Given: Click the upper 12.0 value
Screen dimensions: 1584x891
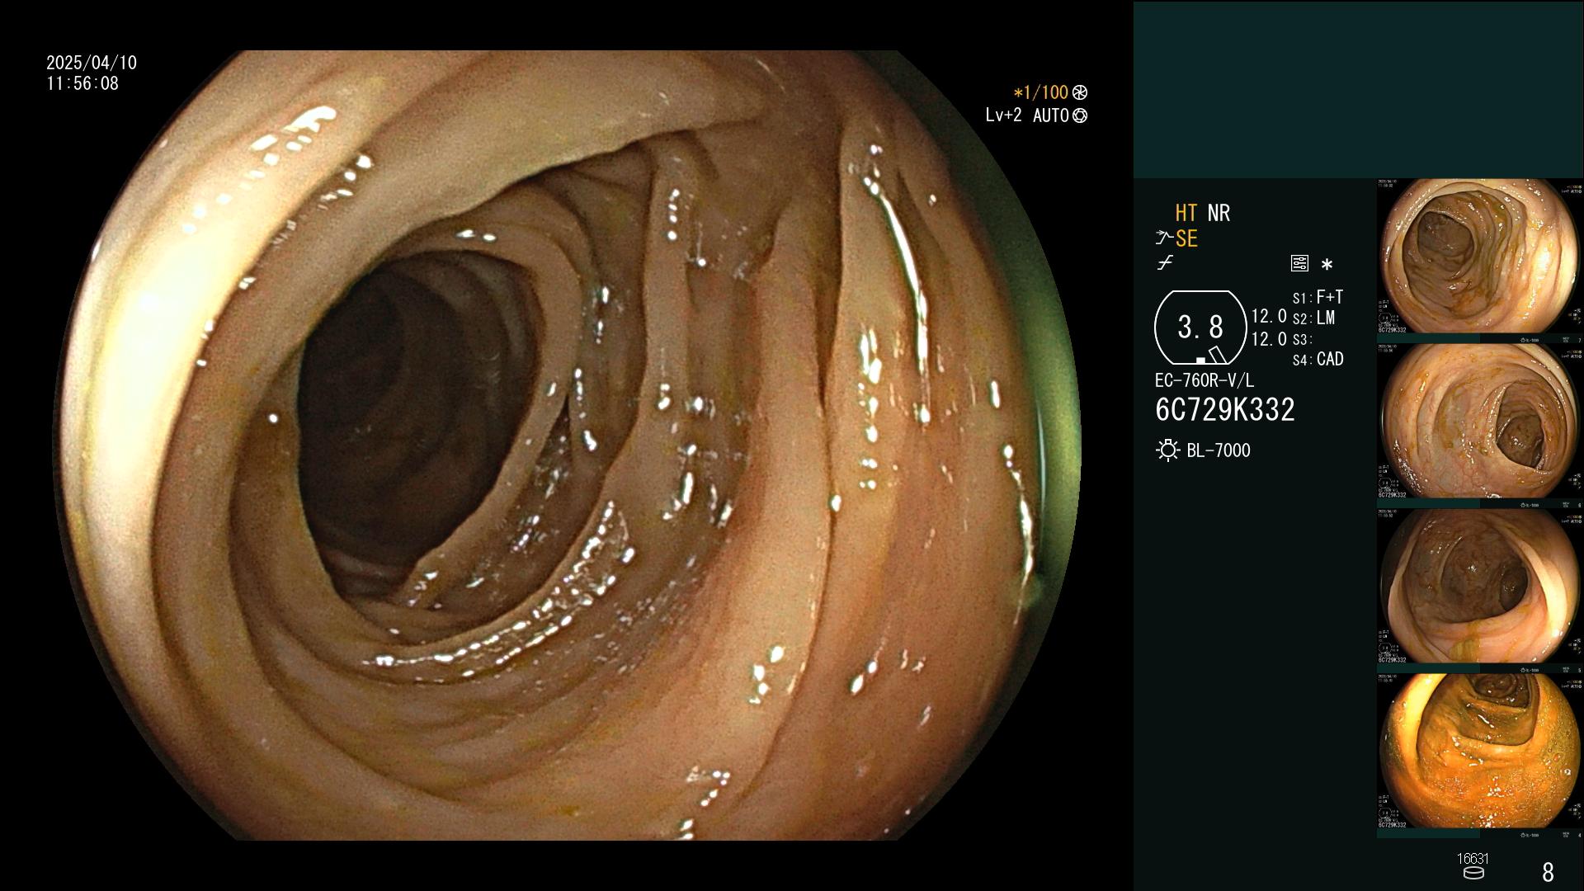Looking at the screenshot, I should tap(1269, 316).
